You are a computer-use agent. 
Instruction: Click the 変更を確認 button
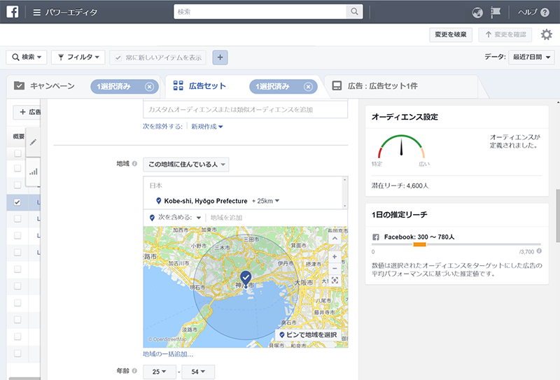505,35
